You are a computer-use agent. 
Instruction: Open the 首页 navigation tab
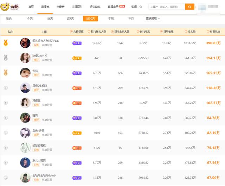(31, 7)
